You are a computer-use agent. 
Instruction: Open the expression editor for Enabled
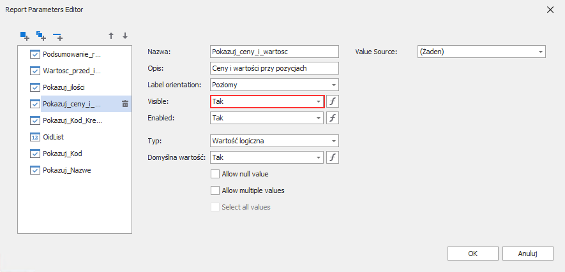point(333,118)
